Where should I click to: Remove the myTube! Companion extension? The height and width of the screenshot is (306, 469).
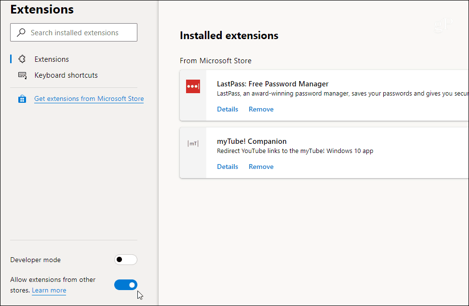tap(261, 167)
